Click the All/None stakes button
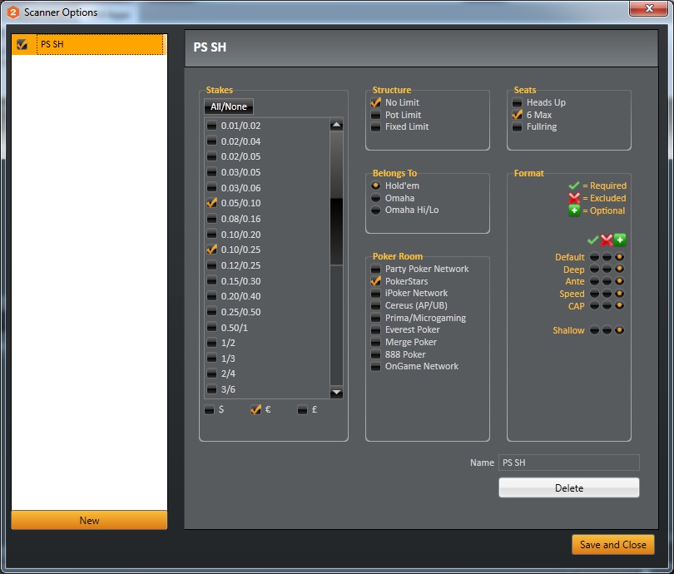The width and height of the screenshot is (674, 574). tap(228, 106)
